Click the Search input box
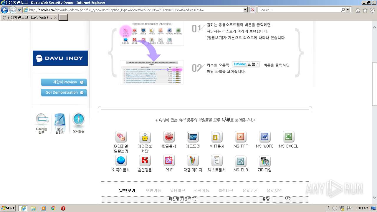This screenshot has width=377, height=212. 299,10
